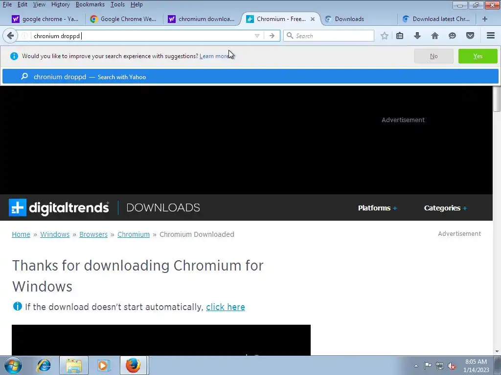
Task: Open the Windows Start button
Action: pyautogui.click(x=13, y=365)
